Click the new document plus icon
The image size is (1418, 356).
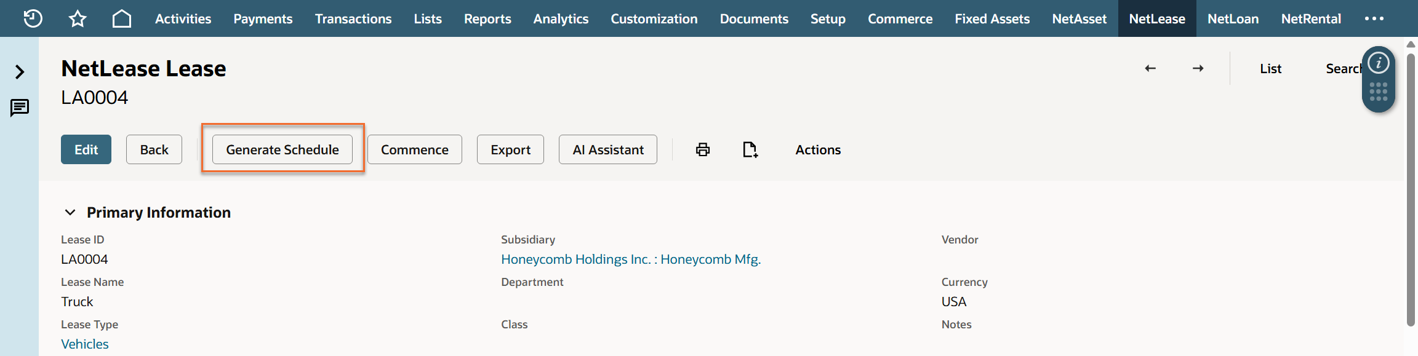(x=750, y=149)
